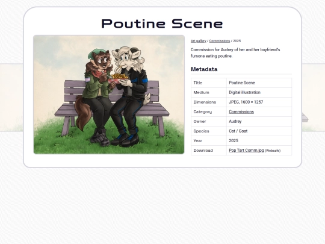325x244 pixels.
Task: Click the commission description paragraph
Action: coord(235,52)
